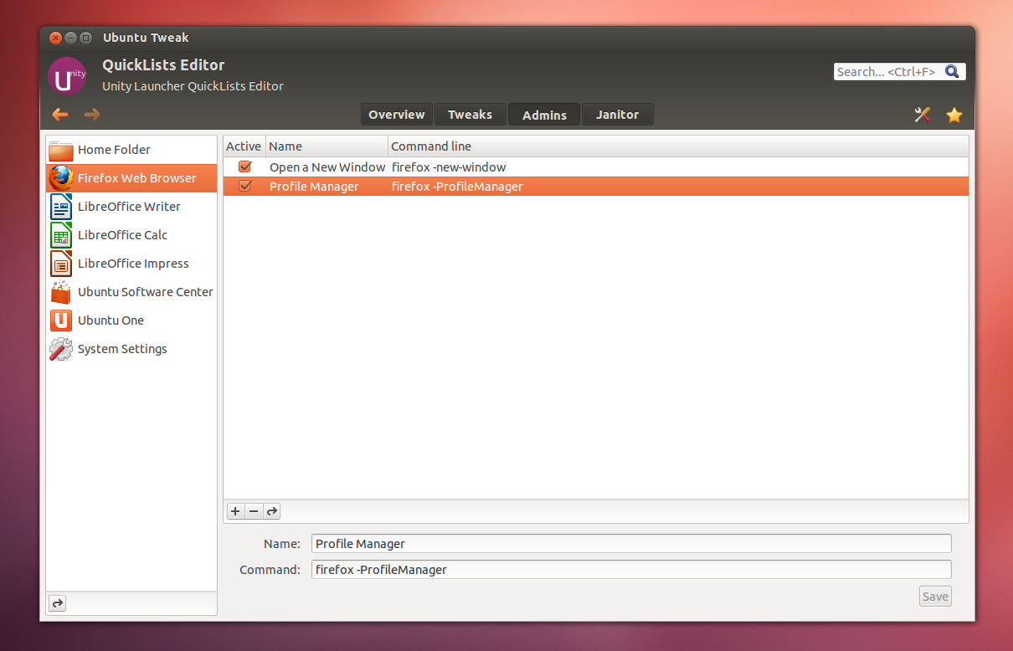
Task: Select the Firefox Web Browser sidebar icon
Action: point(59,177)
